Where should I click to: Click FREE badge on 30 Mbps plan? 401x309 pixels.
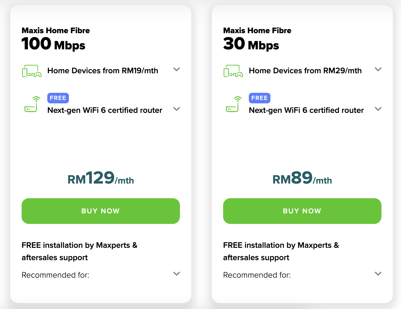pyautogui.click(x=260, y=98)
